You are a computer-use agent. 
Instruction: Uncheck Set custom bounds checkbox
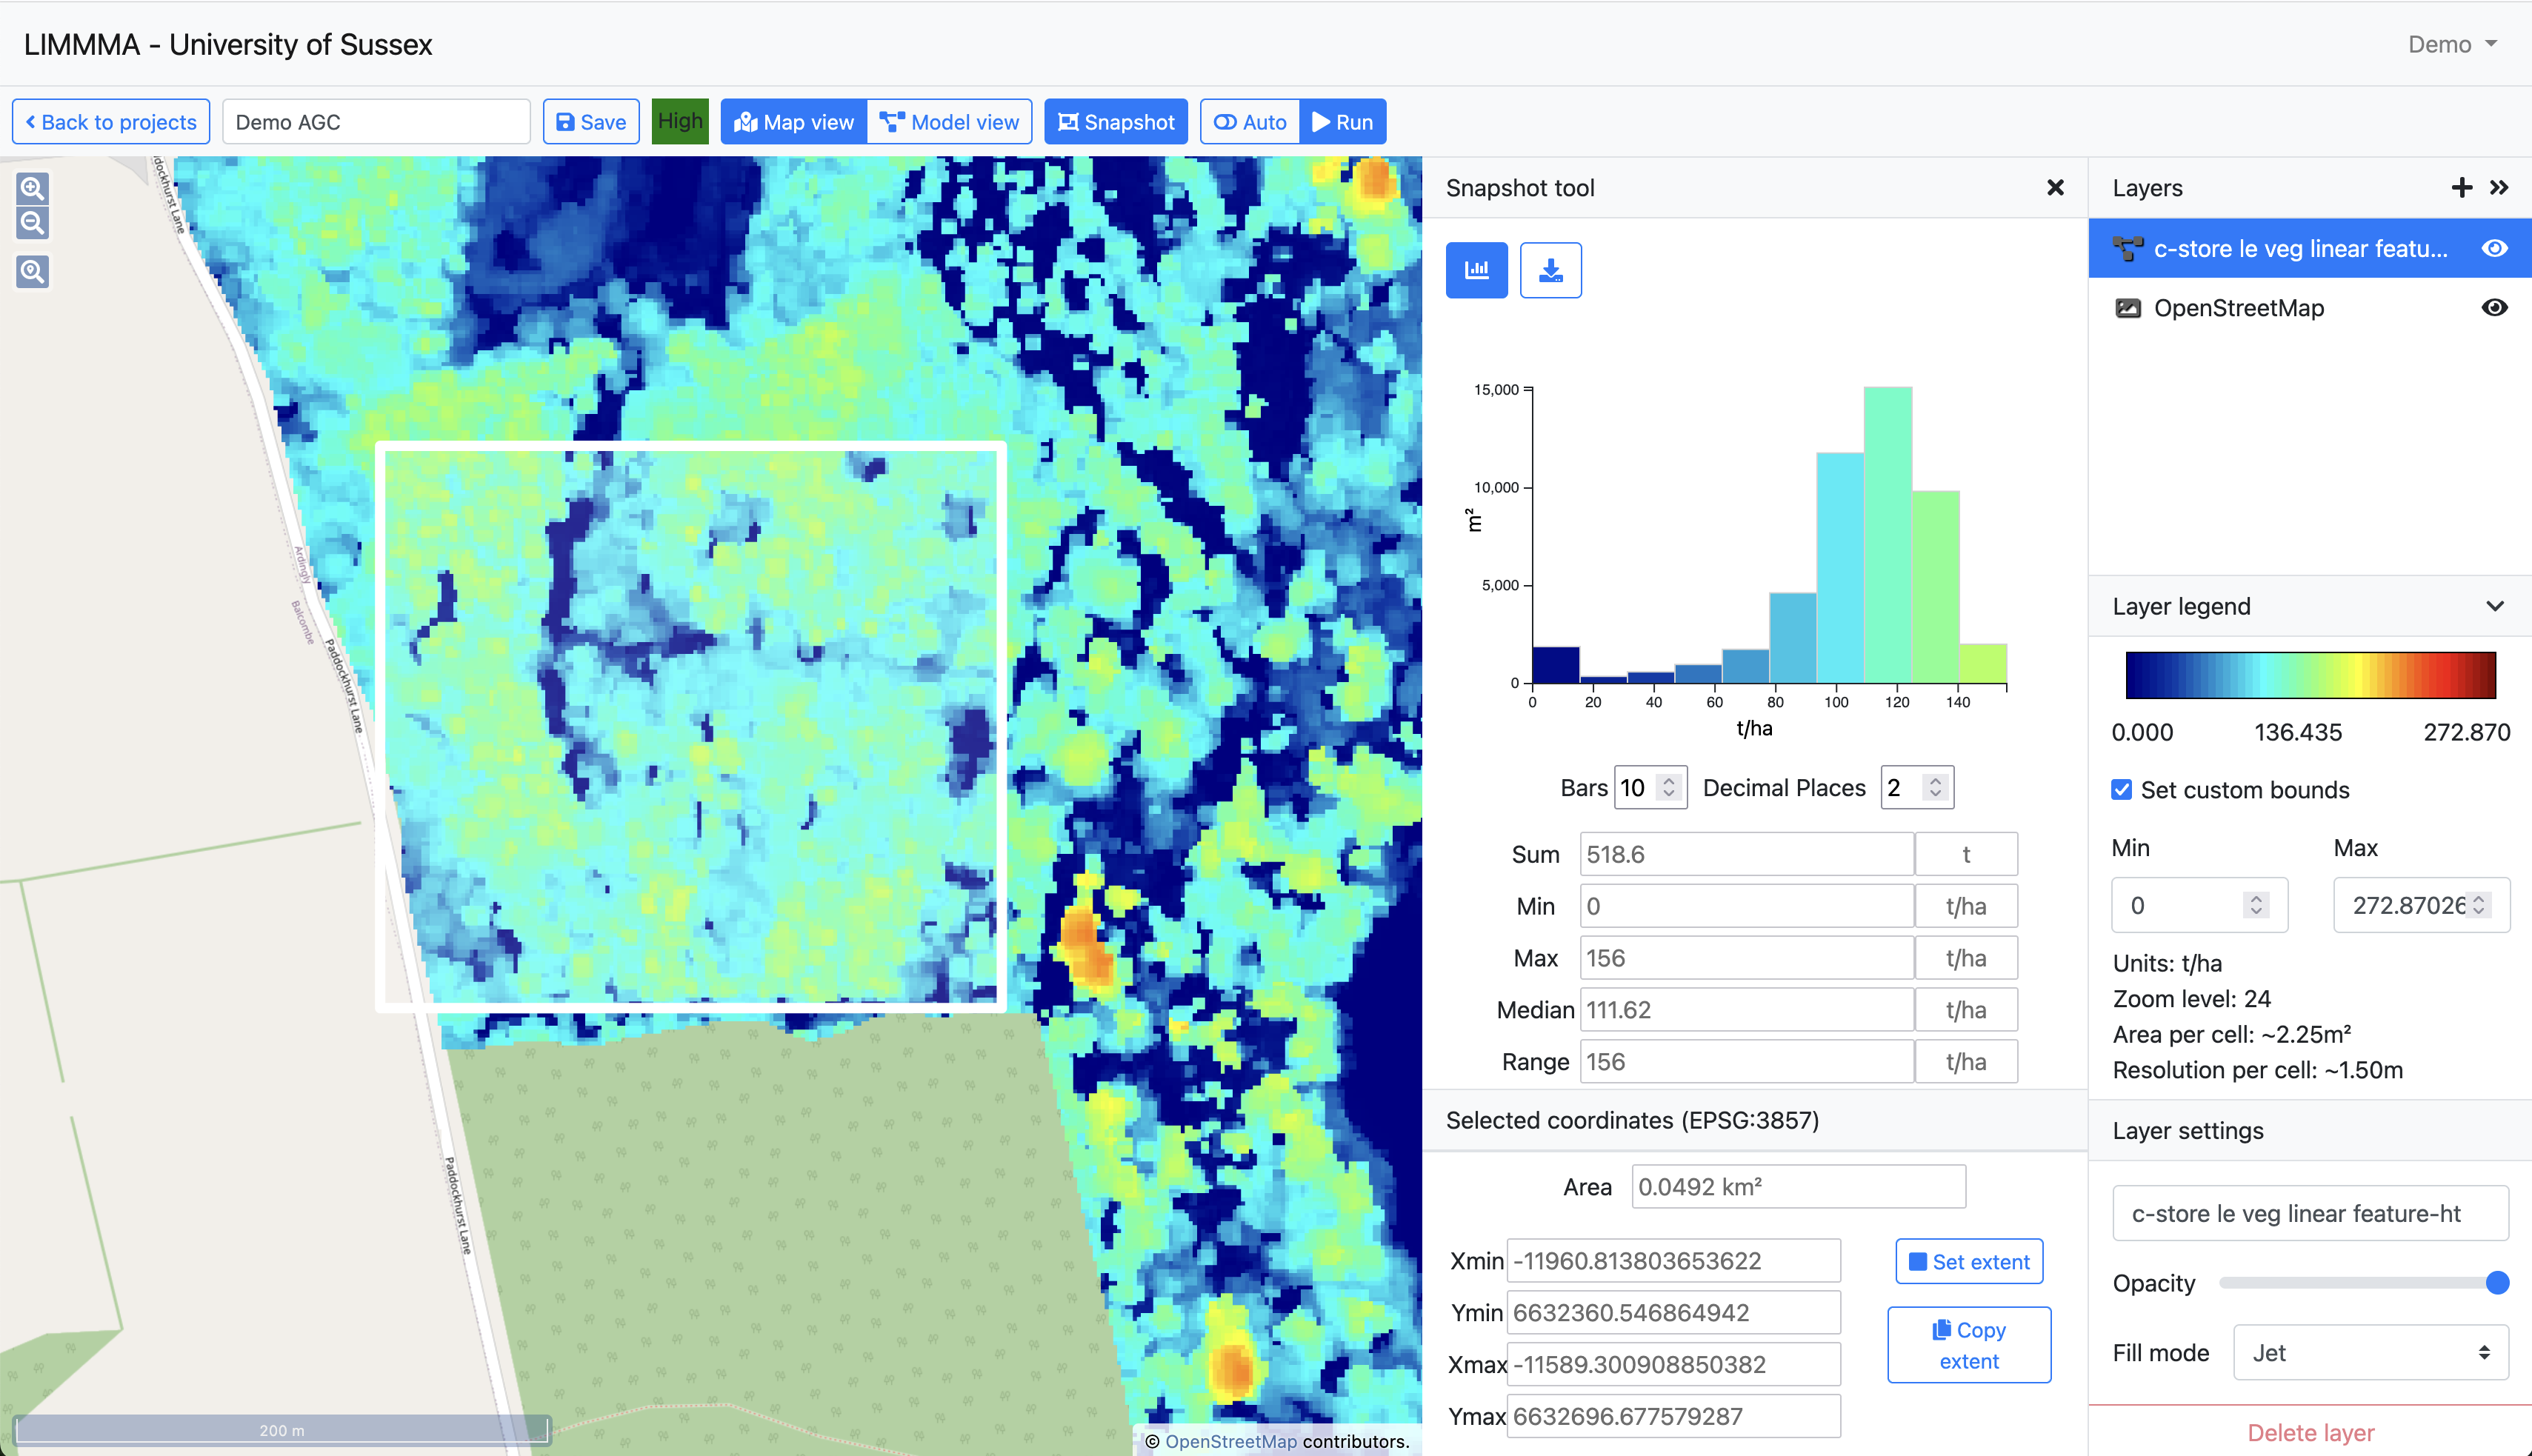2121,790
